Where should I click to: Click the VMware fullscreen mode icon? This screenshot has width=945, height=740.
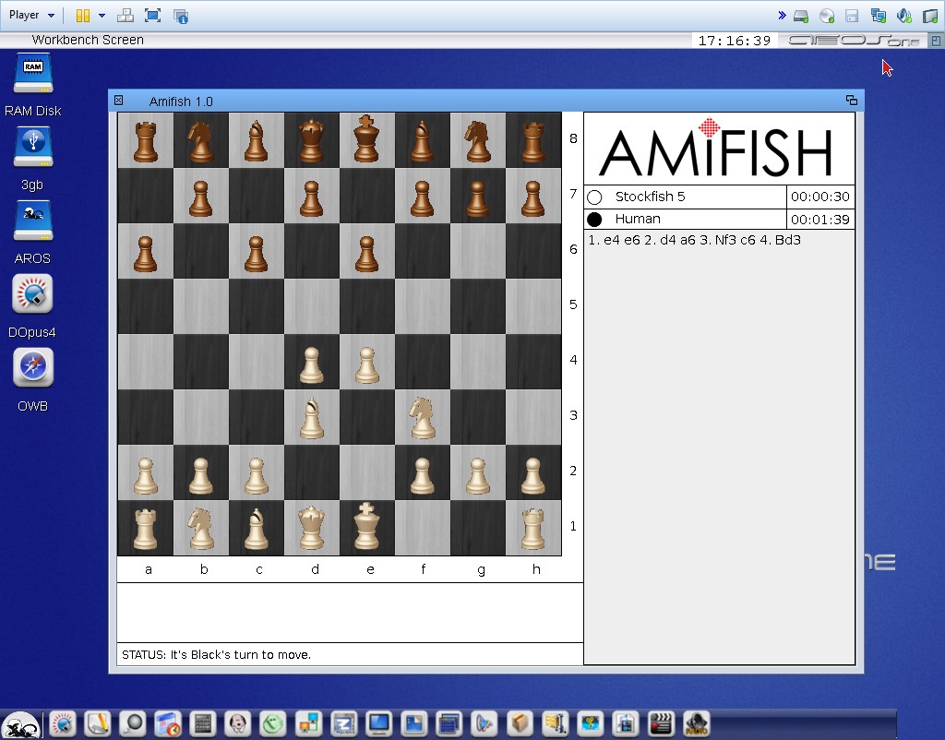(x=153, y=16)
